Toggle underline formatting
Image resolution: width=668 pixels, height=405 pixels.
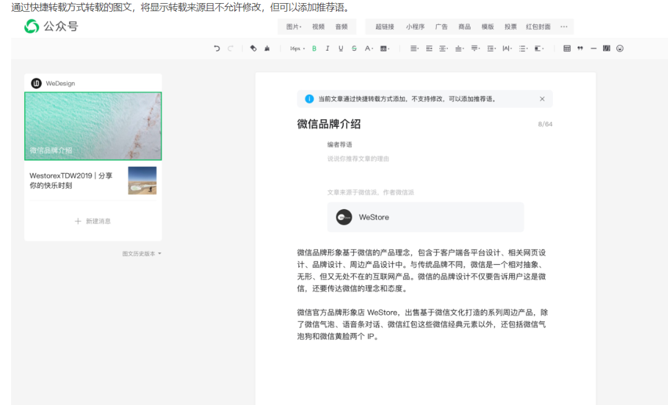click(x=341, y=48)
